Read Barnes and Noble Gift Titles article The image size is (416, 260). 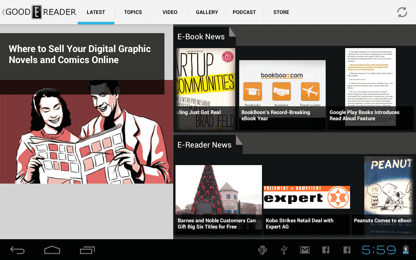(217, 224)
